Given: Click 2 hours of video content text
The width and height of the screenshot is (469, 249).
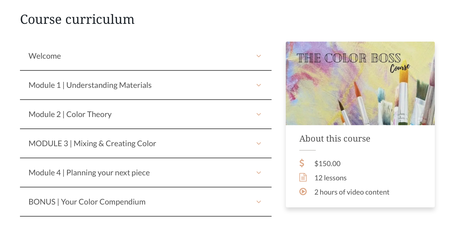Looking at the screenshot, I should tap(352, 192).
